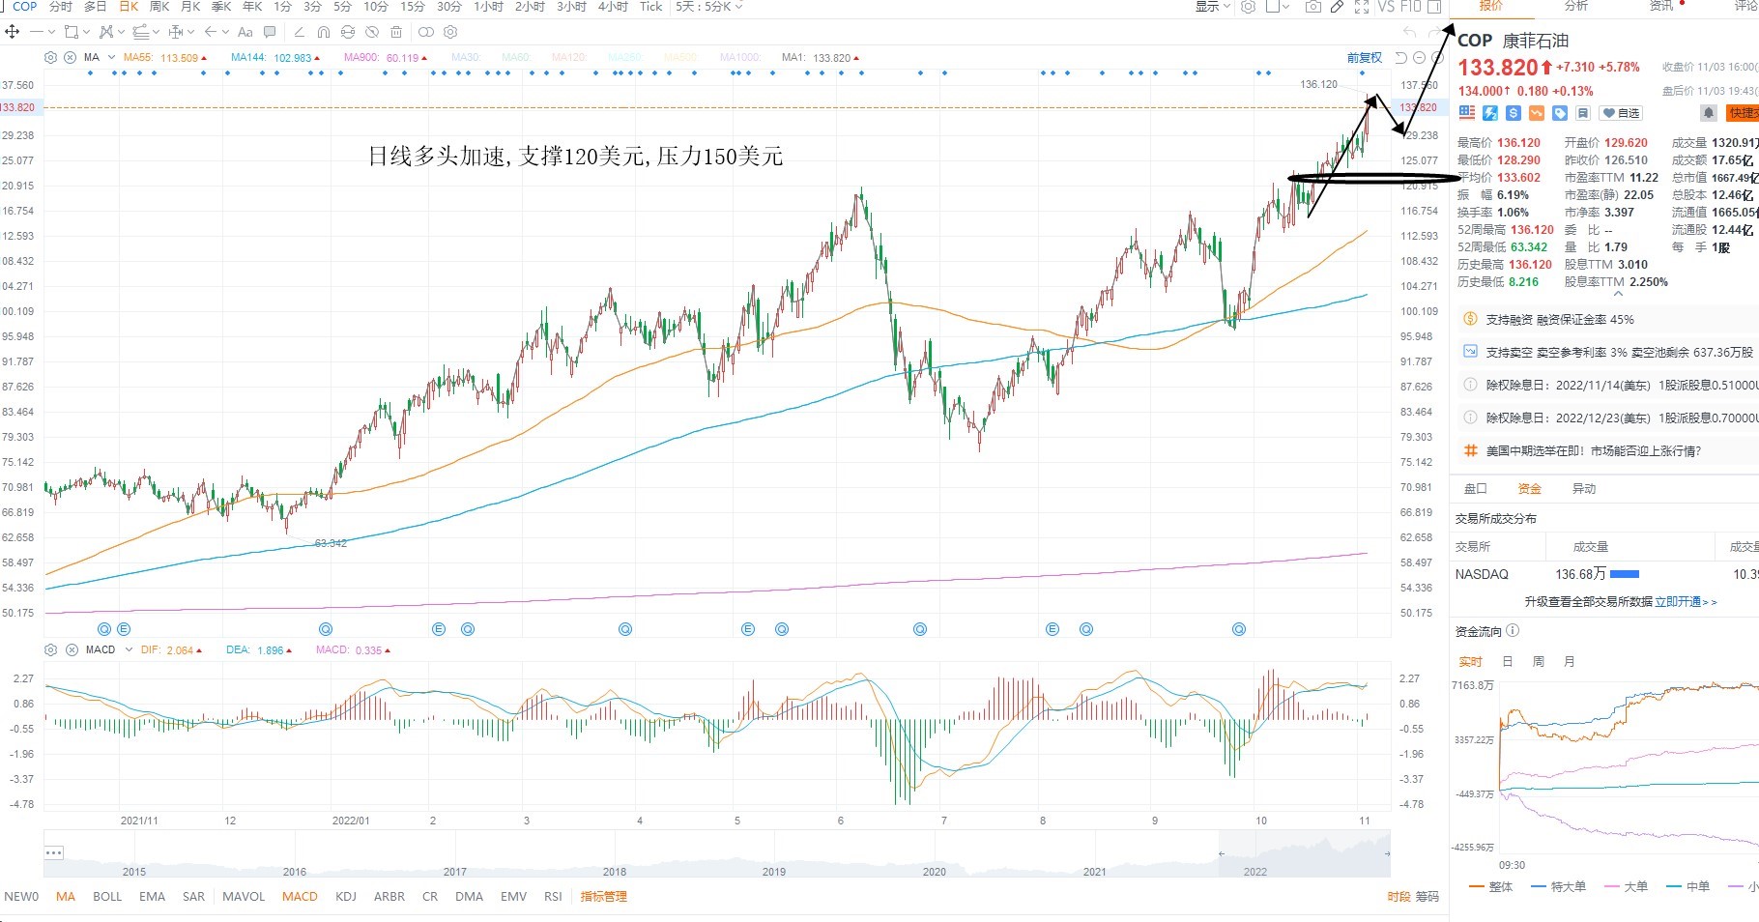Remove the MA indicator with X icon

tap(70, 57)
